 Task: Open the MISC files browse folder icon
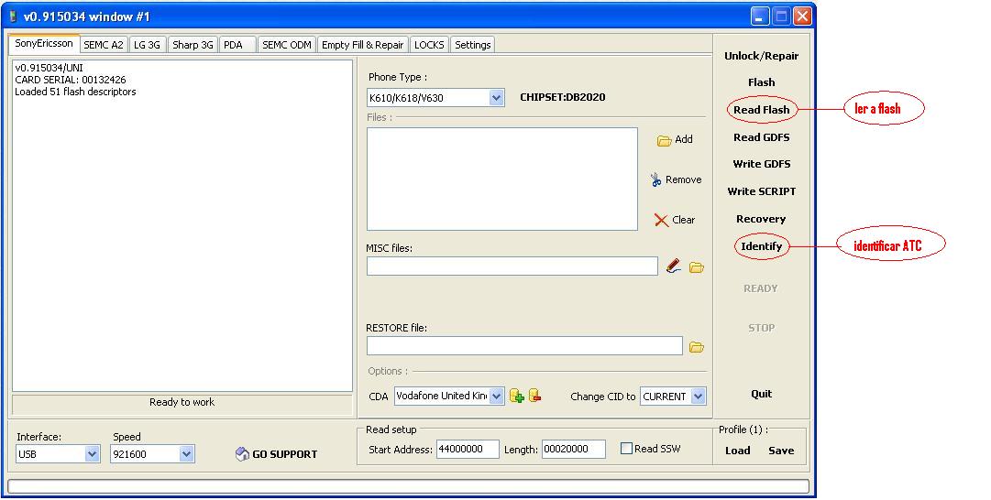[697, 267]
